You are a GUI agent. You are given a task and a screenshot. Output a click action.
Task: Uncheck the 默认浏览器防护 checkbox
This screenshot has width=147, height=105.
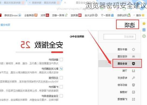[x=61, y=69]
